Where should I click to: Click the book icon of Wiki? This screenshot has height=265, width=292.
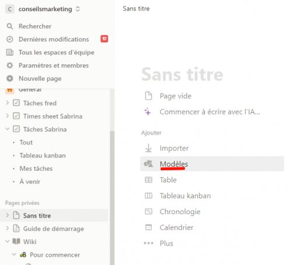(x=16, y=242)
